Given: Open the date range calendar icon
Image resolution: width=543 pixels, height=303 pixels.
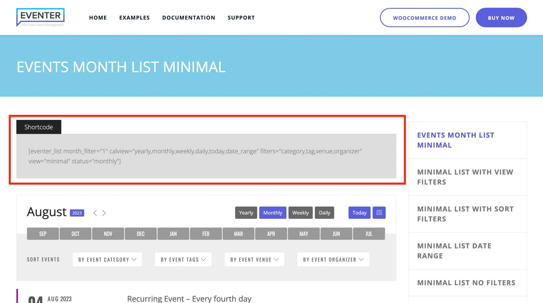Looking at the screenshot, I should click(x=379, y=212).
